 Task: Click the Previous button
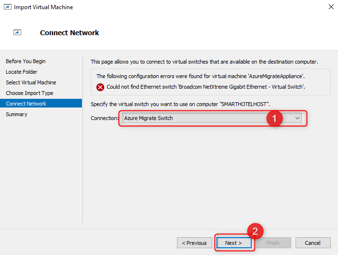tap(194, 243)
